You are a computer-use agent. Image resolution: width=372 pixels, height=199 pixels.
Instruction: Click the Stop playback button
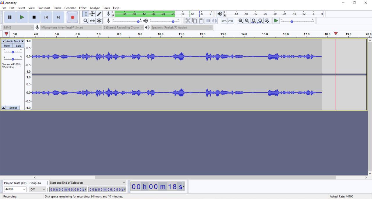click(34, 17)
